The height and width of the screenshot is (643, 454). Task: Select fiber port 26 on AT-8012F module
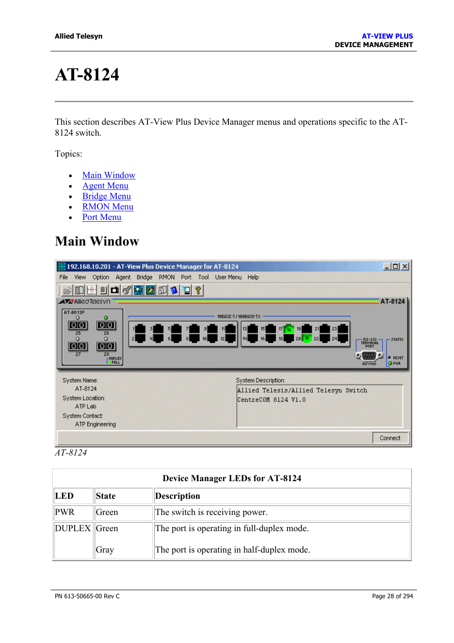coord(106,325)
